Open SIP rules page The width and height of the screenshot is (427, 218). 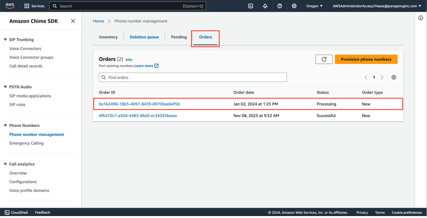pos(17,104)
